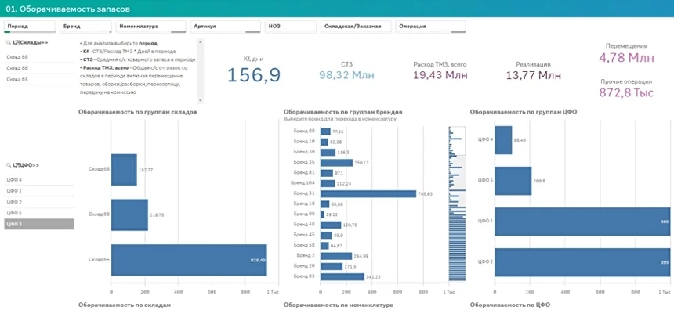Click the search icon in ЦФО listbox

pos(9,165)
